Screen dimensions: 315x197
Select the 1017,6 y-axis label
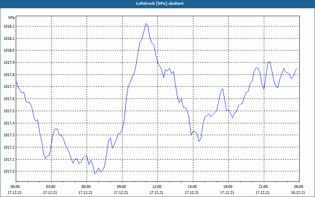9,99
